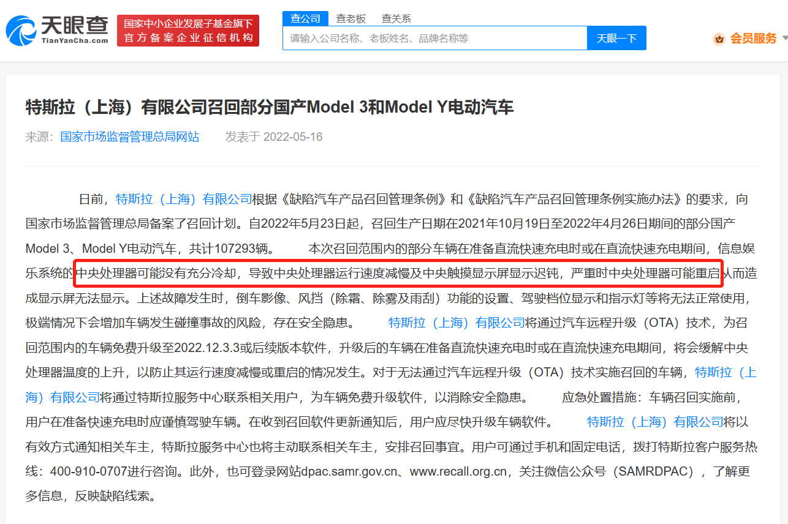Click the text www.recall.org.cn
The width and height of the screenshot is (788, 524).
(x=458, y=471)
